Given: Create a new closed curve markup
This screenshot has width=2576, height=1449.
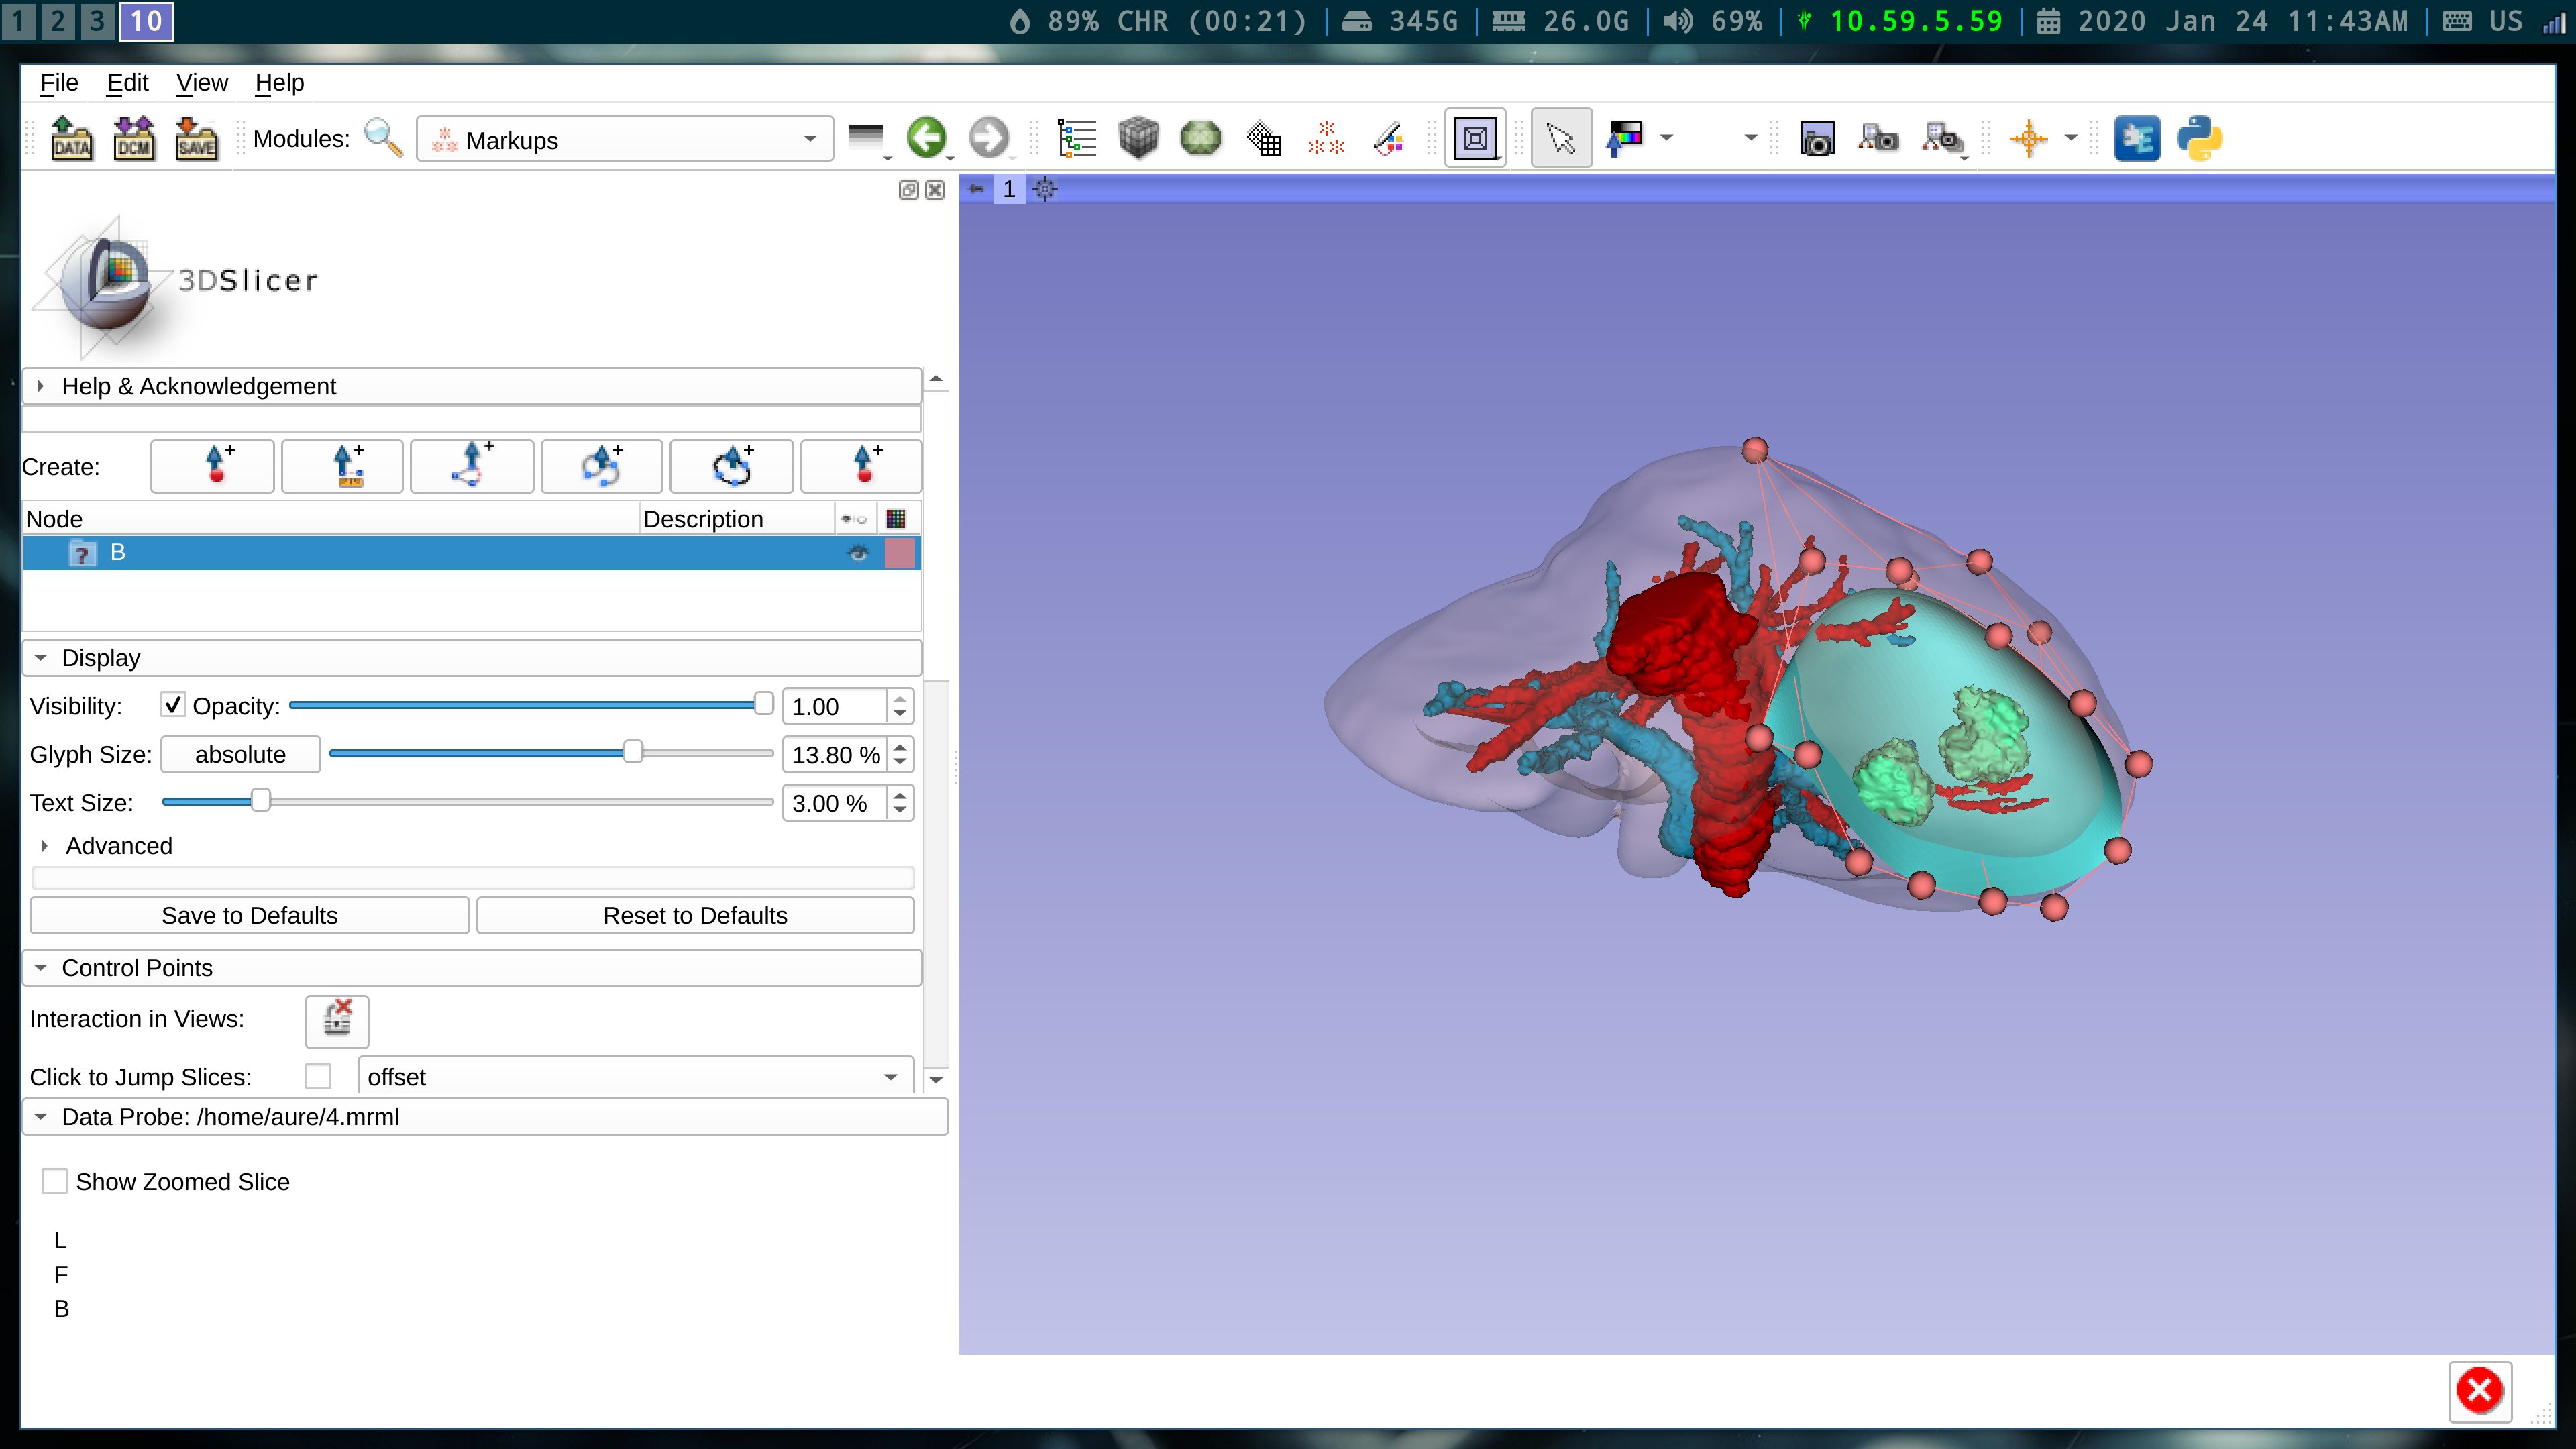Looking at the screenshot, I should [x=731, y=466].
